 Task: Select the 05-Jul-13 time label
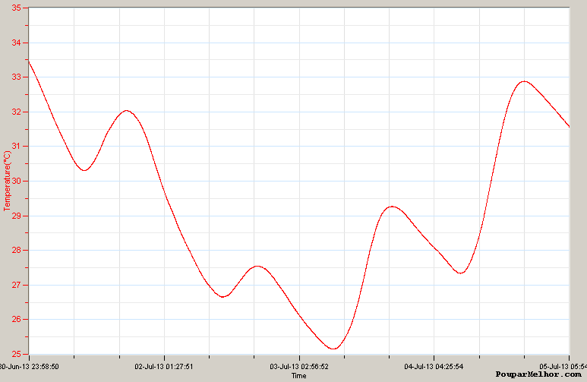(563, 367)
